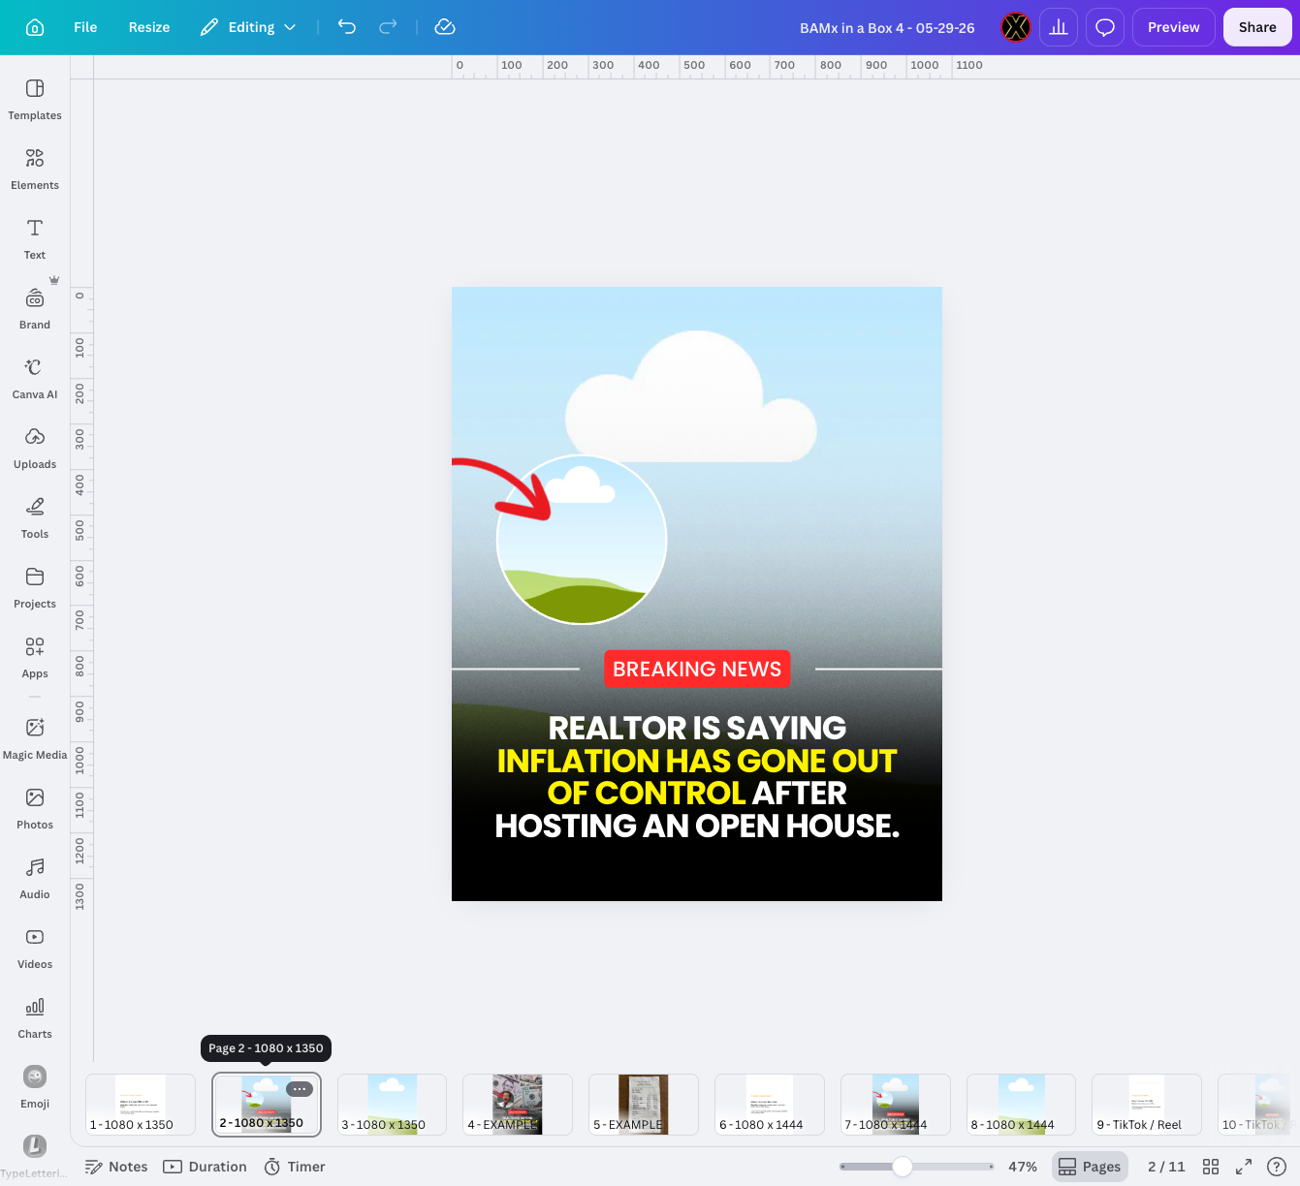Adjust the zoom slider handle
This screenshot has height=1186, width=1300.
[902, 1167]
